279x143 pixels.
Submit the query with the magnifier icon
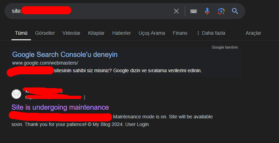(x=235, y=11)
